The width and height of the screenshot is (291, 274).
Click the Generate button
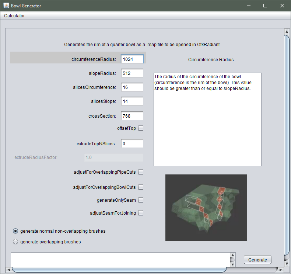coord(257,260)
